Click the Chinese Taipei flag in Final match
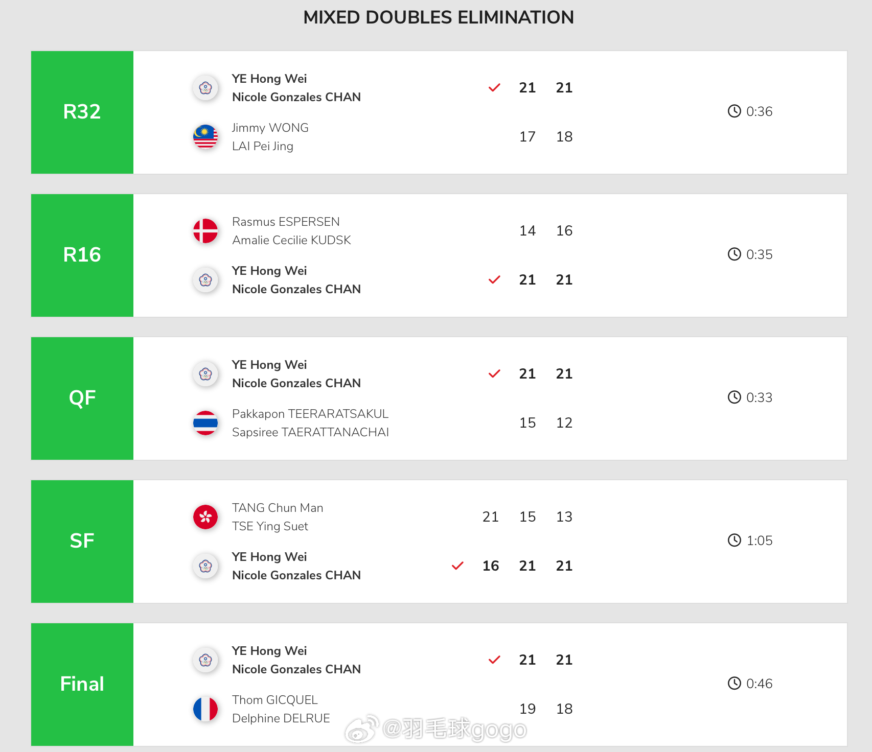This screenshot has width=872, height=752. point(205,660)
